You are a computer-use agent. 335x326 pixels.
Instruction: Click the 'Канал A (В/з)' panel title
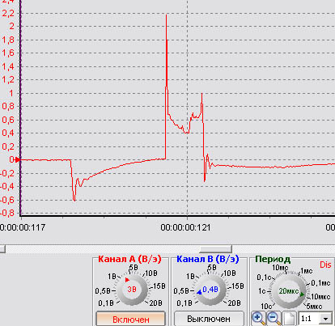click(x=129, y=259)
